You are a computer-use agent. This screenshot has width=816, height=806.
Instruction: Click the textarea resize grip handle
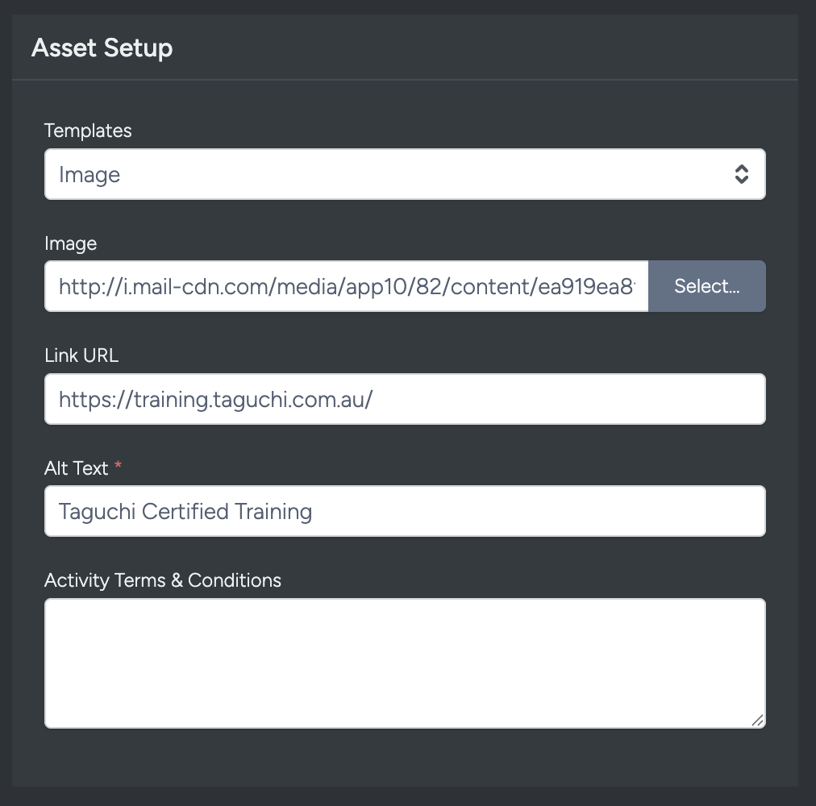(x=758, y=720)
